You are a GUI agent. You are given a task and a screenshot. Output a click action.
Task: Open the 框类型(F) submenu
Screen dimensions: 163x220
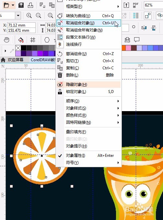[x=88, y=6]
